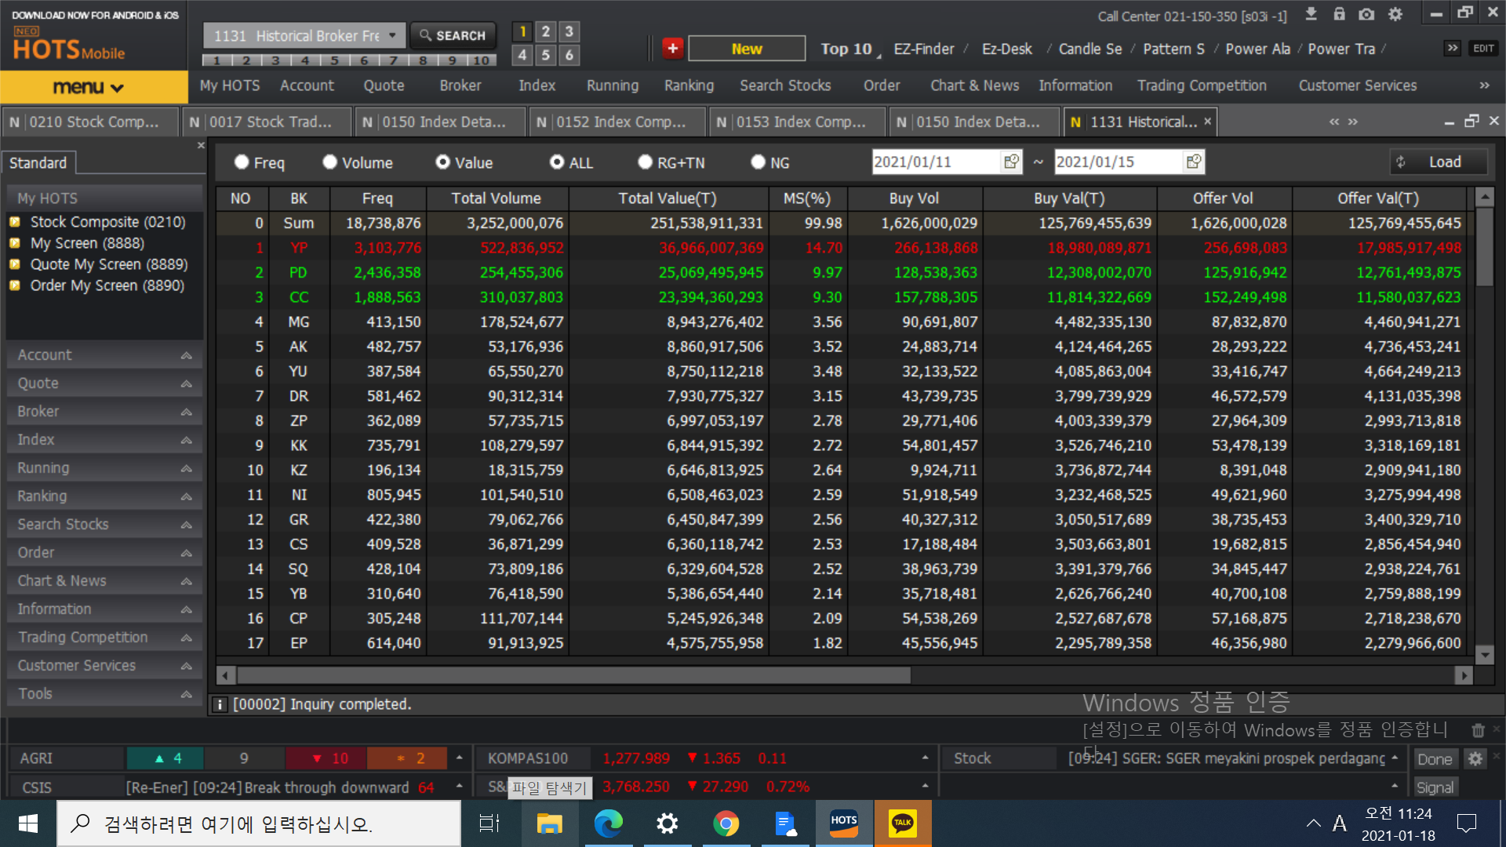Click the lock screen padlock icon
1506x847 pixels.
click(1339, 14)
